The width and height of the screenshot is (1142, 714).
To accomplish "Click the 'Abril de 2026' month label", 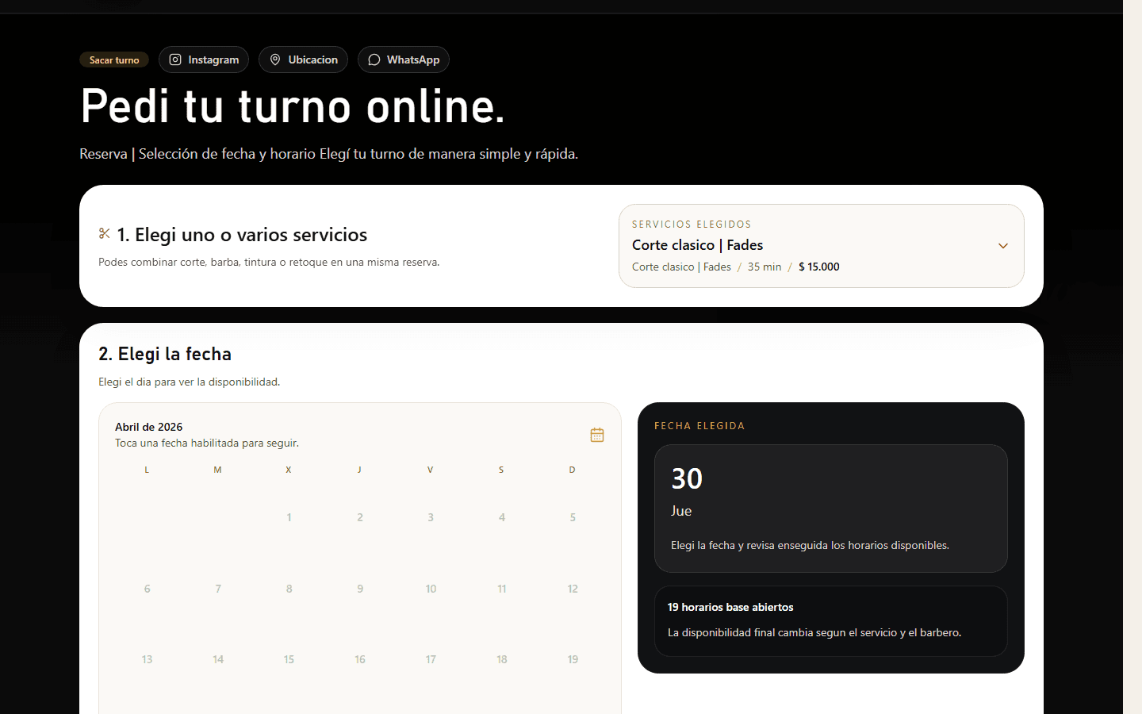I will [149, 427].
